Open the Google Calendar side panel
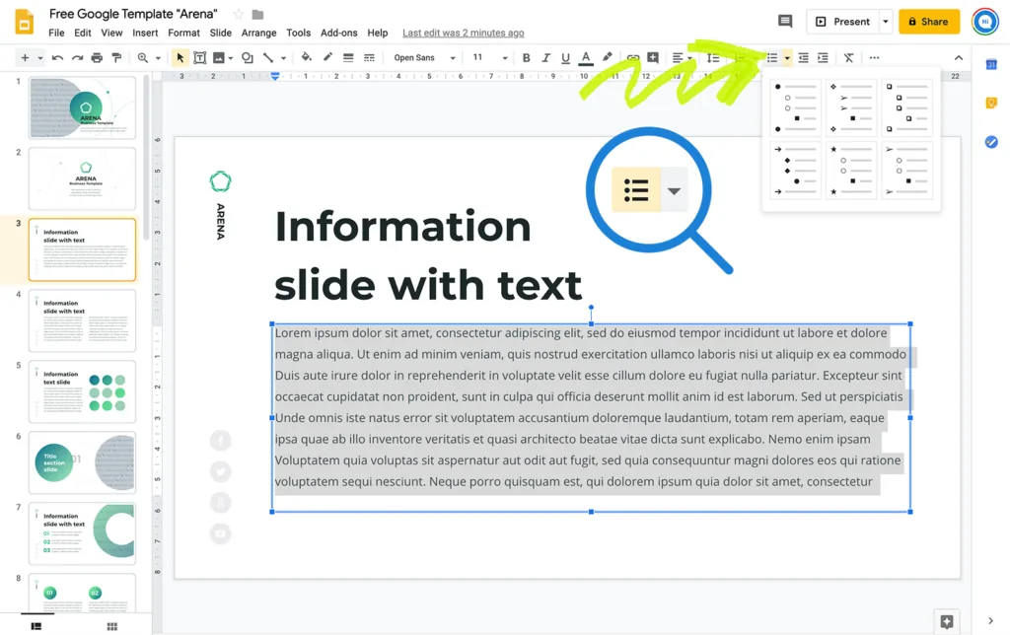 tap(991, 64)
